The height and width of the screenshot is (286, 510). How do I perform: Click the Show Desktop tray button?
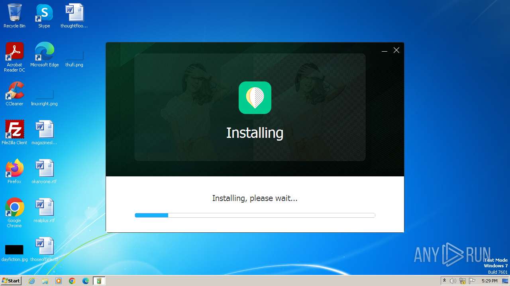(506, 281)
